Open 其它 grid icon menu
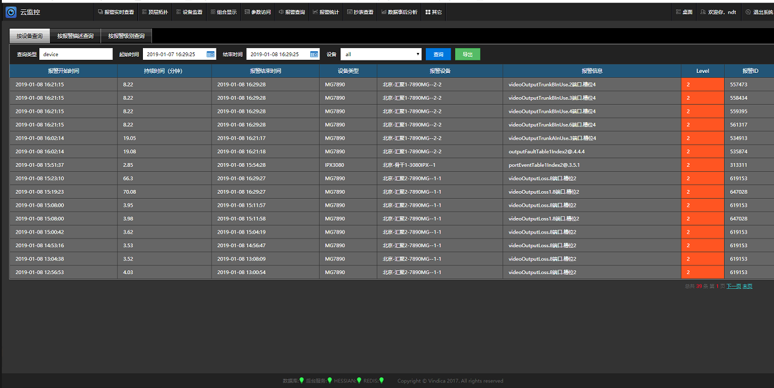Viewport: 774px width, 388px height. click(433, 12)
